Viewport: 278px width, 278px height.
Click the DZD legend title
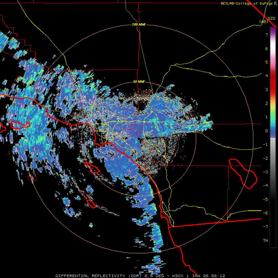click(272, 19)
